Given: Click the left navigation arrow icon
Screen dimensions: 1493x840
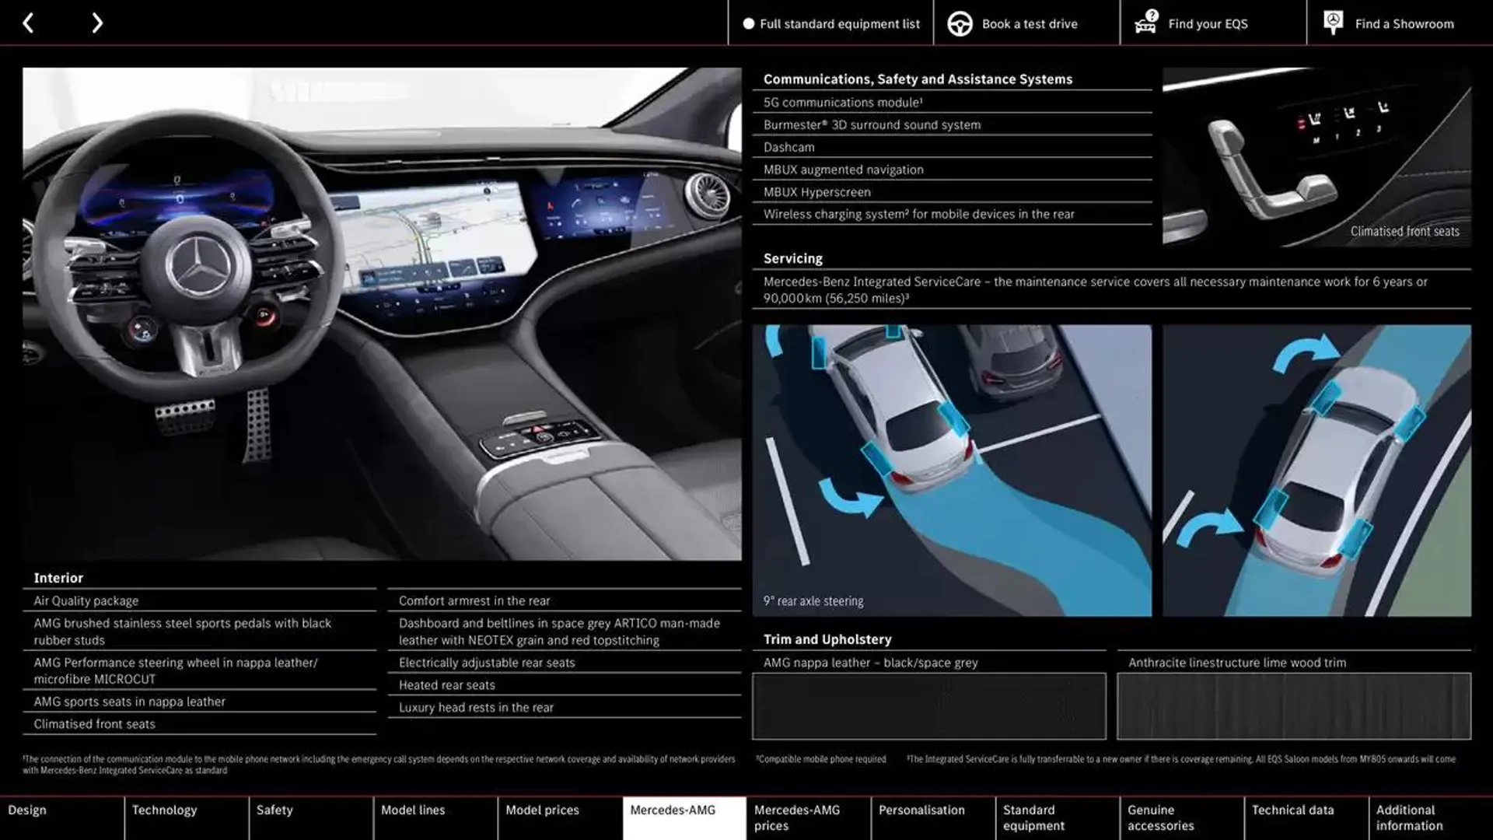Looking at the screenshot, I should coord(29,22).
